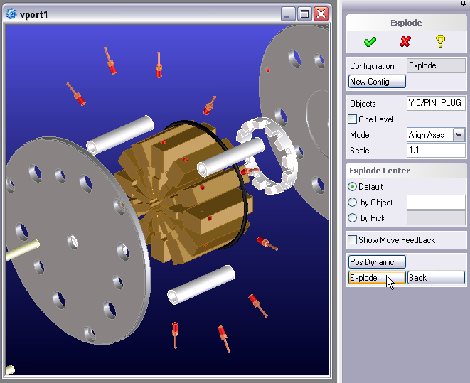Click the vport1 gear icon in title bar

click(x=11, y=14)
